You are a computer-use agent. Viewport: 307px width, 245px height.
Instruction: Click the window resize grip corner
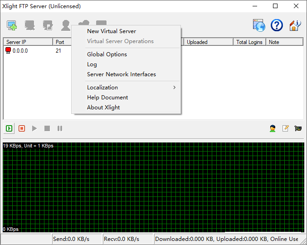point(303,241)
